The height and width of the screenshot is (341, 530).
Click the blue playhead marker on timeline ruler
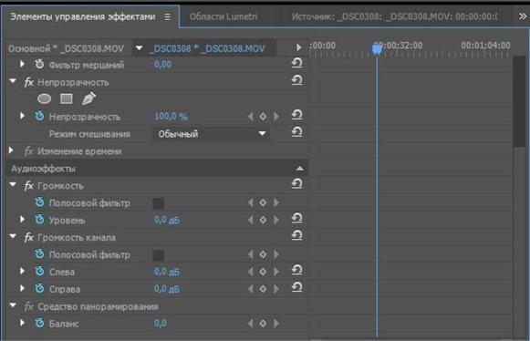[x=377, y=49]
